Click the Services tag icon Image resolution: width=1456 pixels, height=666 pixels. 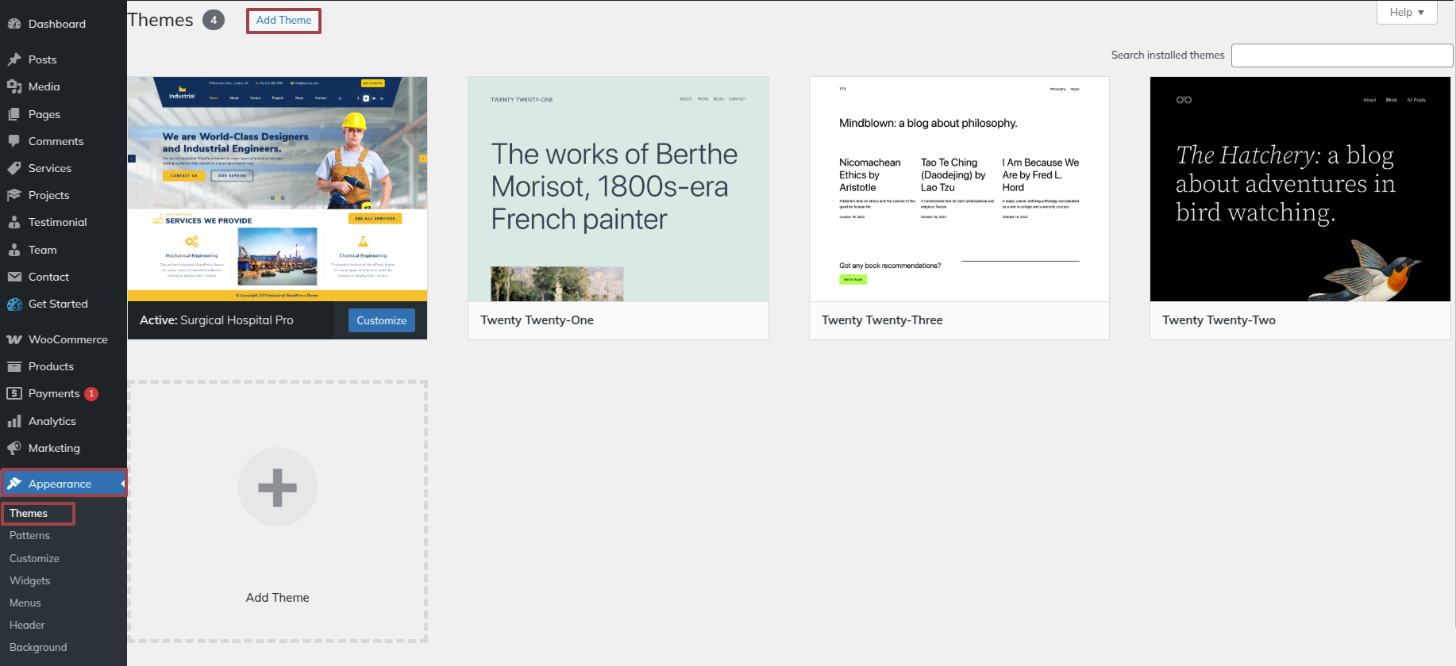pyautogui.click(x=14, y=168)
